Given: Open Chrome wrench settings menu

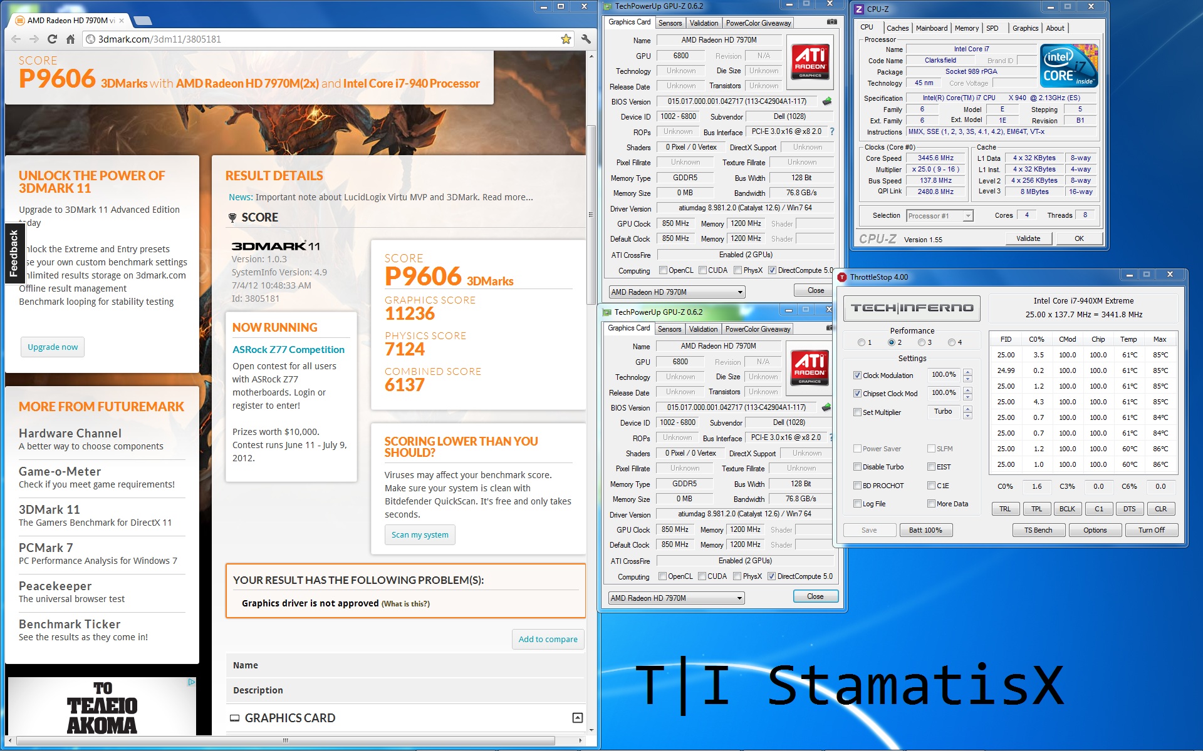Looking at the screenshot, I should click(x=586, y=39).
